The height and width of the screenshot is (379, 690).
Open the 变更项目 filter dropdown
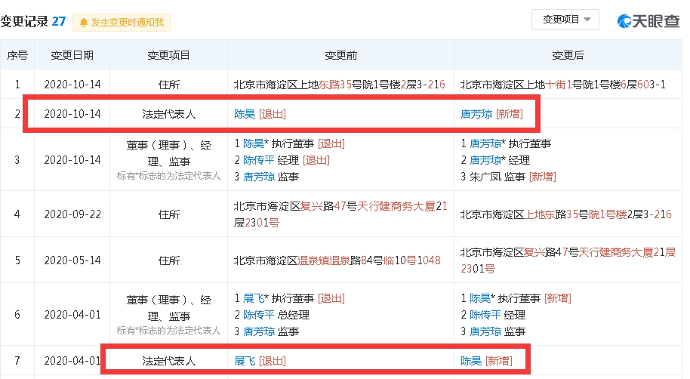pos(565,20)
